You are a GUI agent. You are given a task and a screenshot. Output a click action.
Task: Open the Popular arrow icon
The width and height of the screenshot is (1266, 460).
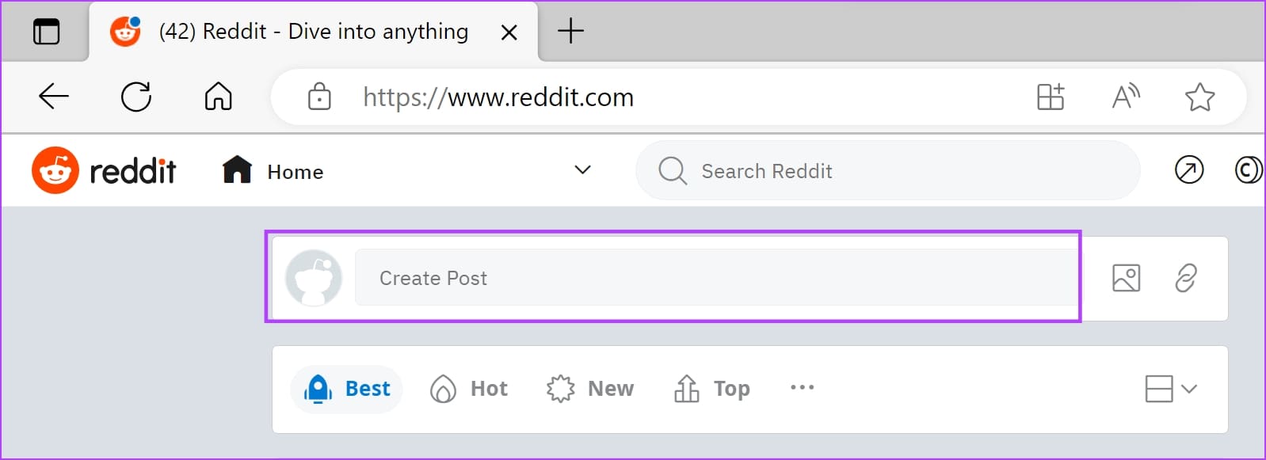point(1188,170)
